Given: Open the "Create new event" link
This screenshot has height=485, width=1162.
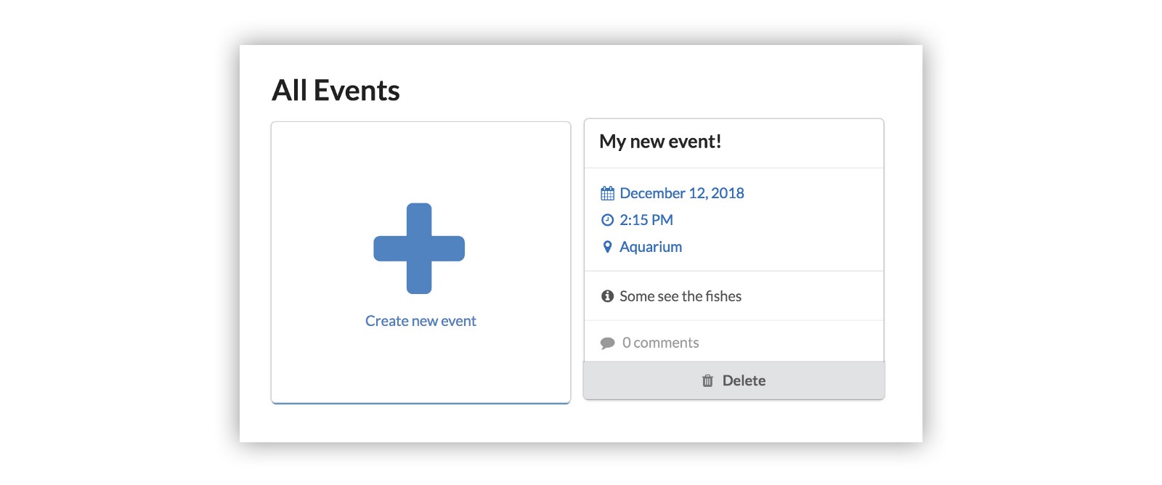Looking at the screenshot, I should pyautogui.click(x=420, y=321).
